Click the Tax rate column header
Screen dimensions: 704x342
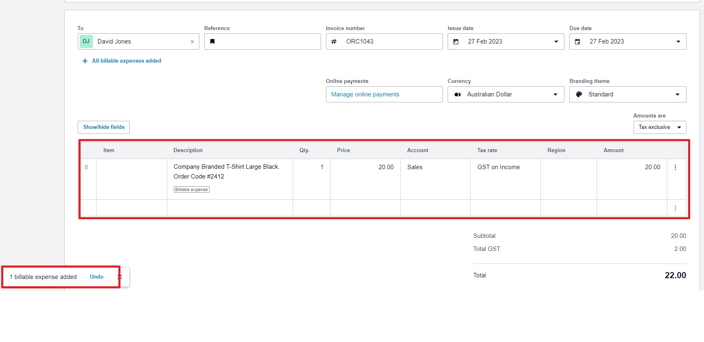(487, 150)
